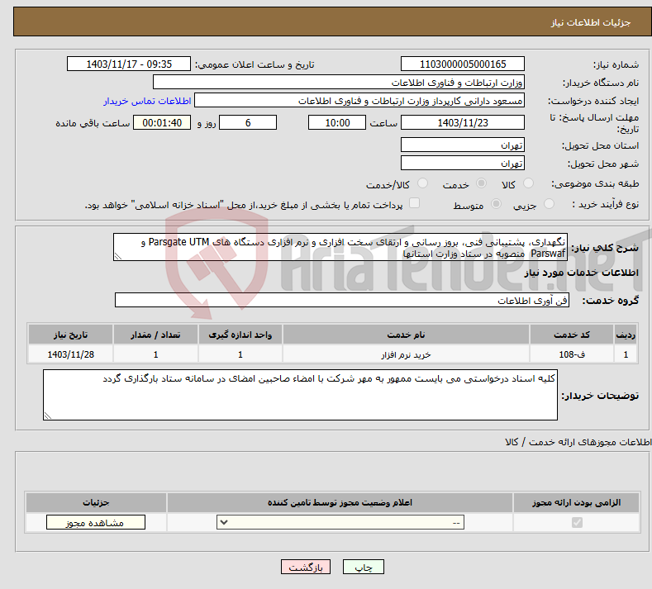Click the delivery province field تهران

pos(463,145)
